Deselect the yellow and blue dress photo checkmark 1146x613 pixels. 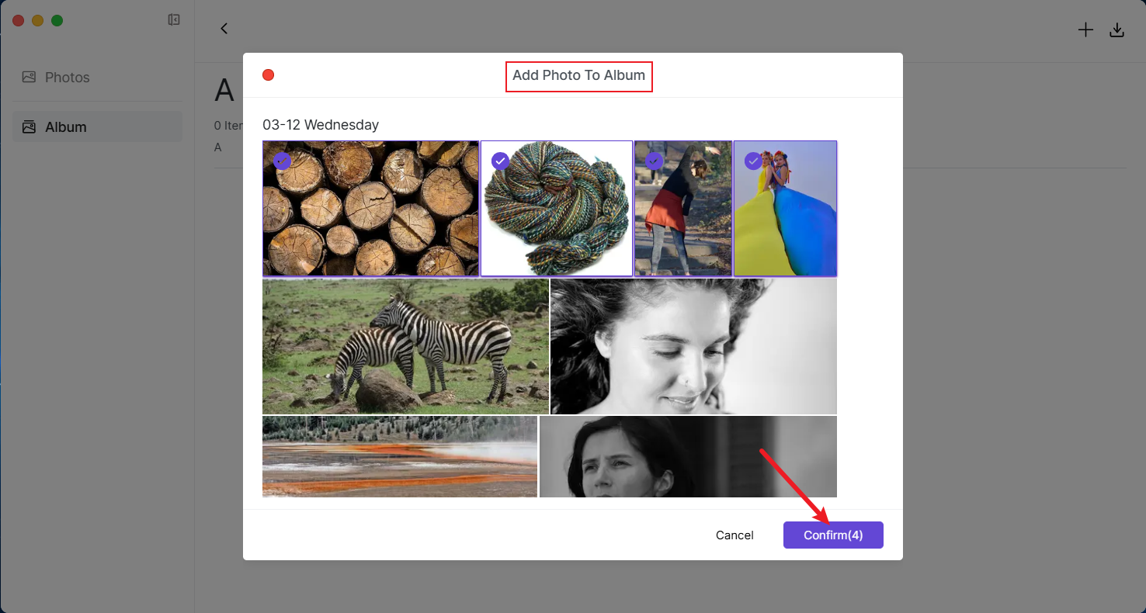752,161
